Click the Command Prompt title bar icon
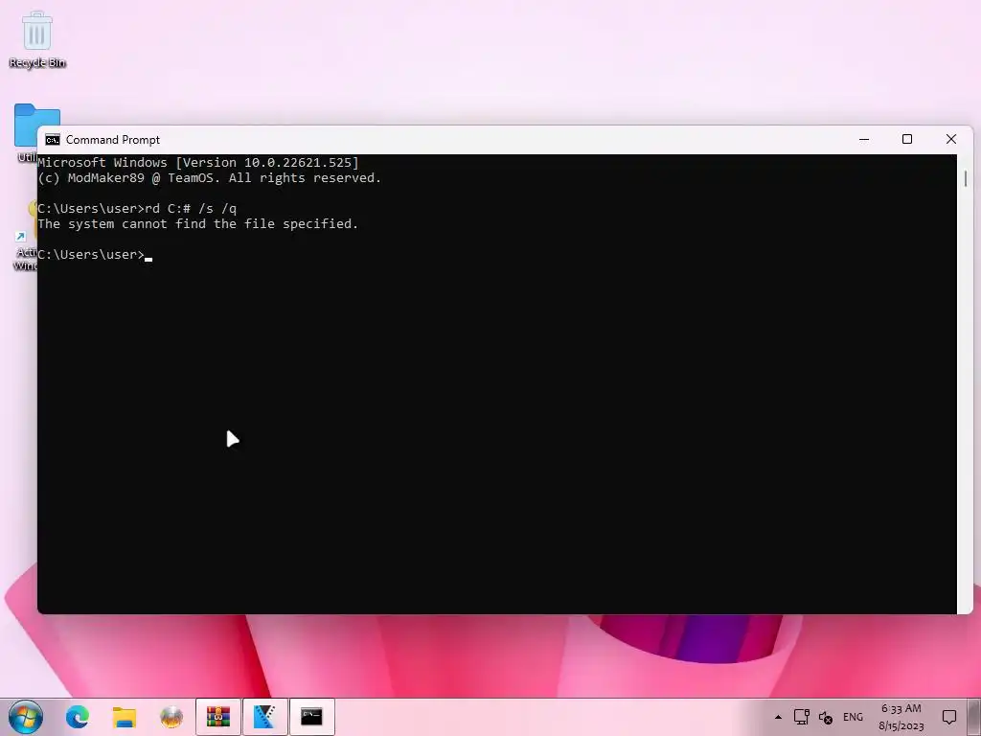Viewport: 981px width, 736px height. pyautogui.click(x=53, y=140)
